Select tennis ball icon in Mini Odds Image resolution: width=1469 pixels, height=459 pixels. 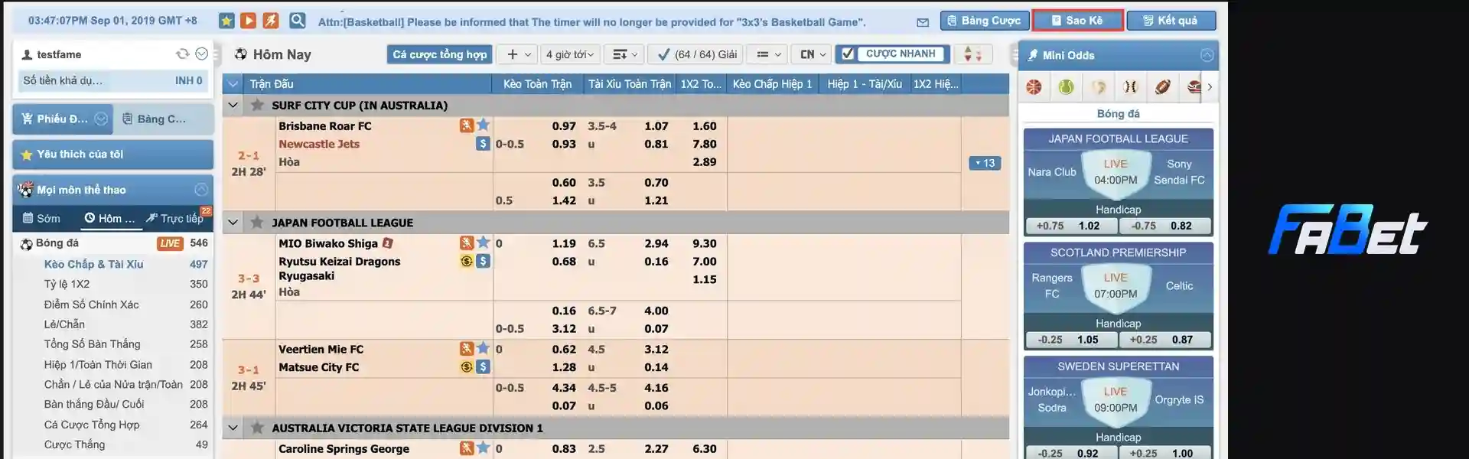tap(1066, 87)
